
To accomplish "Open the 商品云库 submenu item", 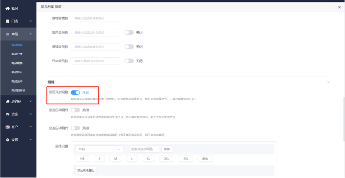I will [x=17, y=81].
